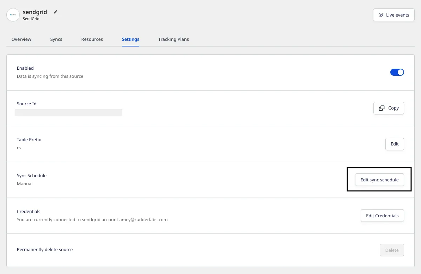Screen dimensions: 421x274
Task: Click the SendGrid source logo
Action: click(x=13, y=15)
